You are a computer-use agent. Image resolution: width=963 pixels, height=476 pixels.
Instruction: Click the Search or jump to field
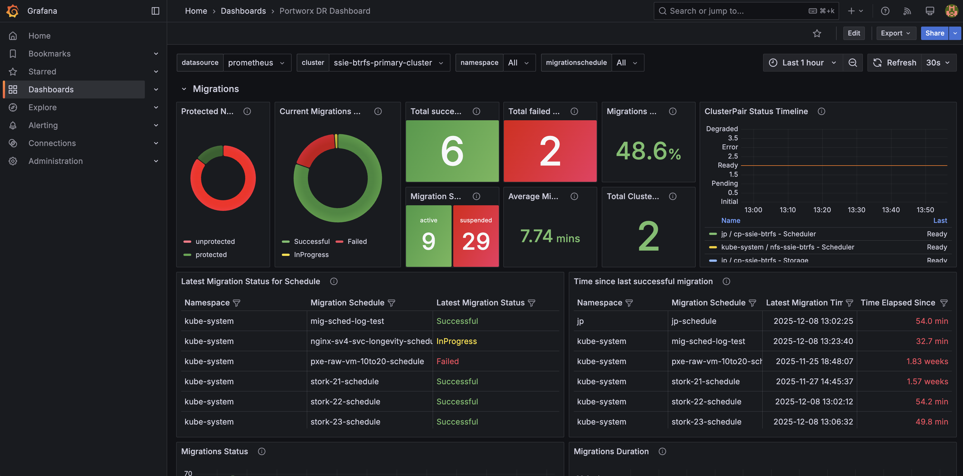point(729,11)
